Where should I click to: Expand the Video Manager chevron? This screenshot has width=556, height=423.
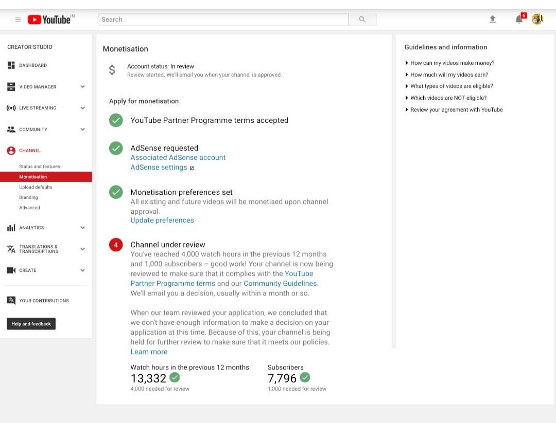tap(82, 87)
